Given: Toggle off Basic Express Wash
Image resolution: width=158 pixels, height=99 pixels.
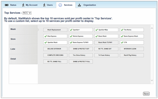Looking at the screenshot, I should tap(132, 36).
